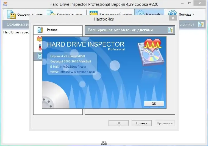
Task: Click the thermometer category icon in settings list
Action: pyautogui.click(x=40, y=47)
